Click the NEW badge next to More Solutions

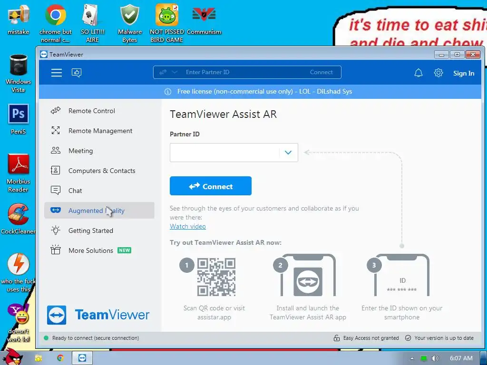(125, 250)
